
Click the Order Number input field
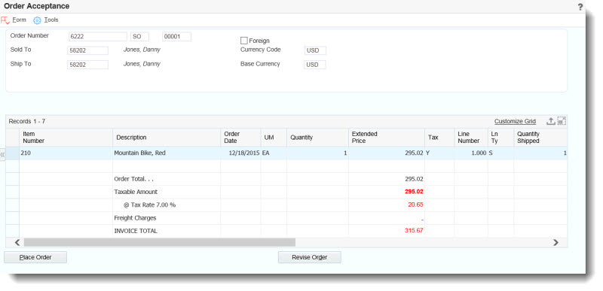[98, 36]
